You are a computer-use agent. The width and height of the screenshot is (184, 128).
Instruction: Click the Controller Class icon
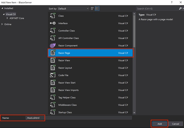[x=53, y=31]
